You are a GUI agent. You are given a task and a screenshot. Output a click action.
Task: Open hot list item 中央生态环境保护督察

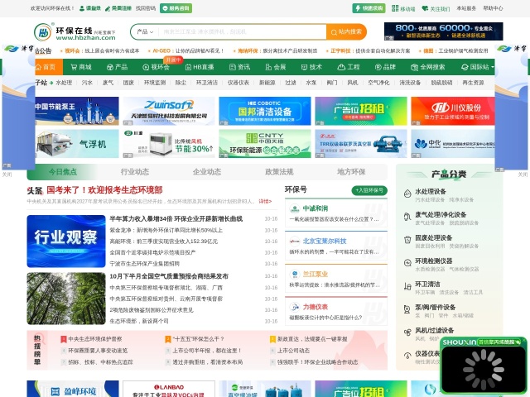point(95,339)
